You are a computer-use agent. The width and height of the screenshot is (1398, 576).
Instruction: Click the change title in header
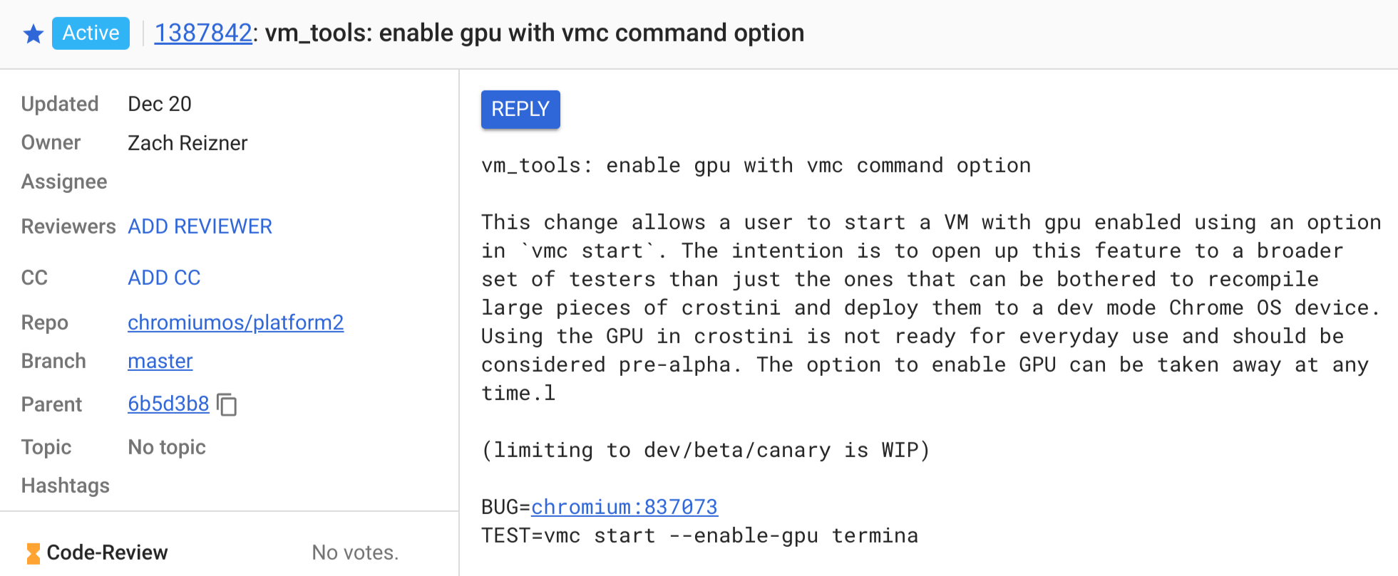[x=534, y=33]
